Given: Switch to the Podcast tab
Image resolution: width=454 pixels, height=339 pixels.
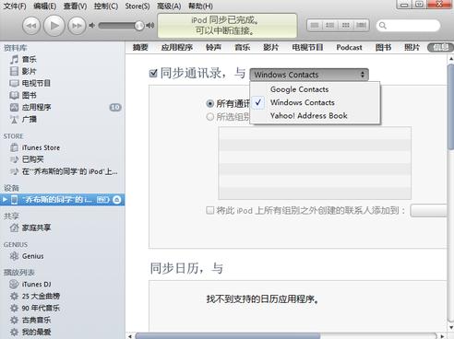Looking at the screenshot, I should (349, 48).
